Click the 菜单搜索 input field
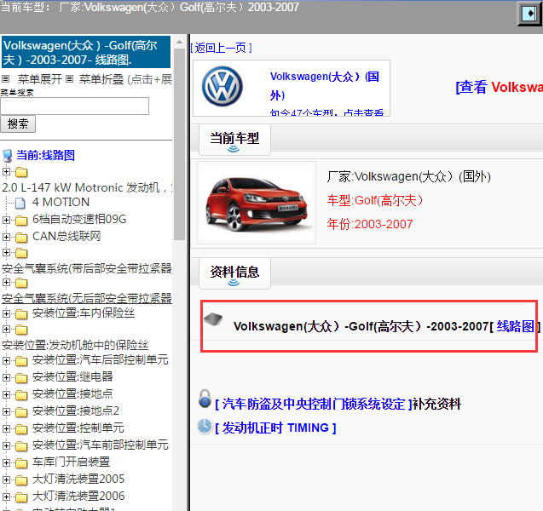Viewport: 543px width, 511px height. (74, 106)
